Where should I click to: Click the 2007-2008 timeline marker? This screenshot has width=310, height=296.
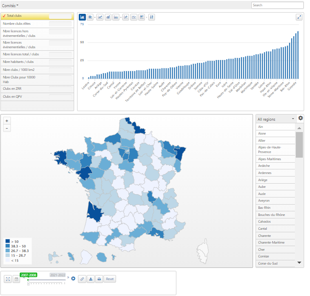click(28, 275)
